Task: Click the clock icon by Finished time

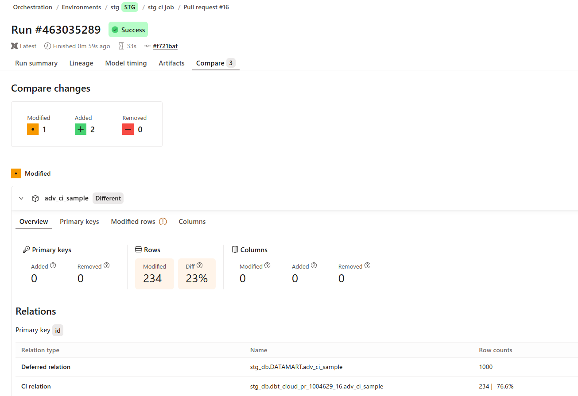Action: [x=47, y=46]
